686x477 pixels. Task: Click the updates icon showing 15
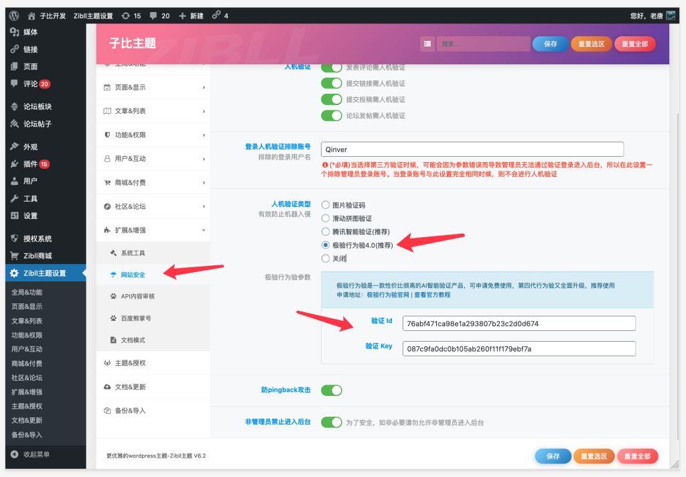click(x=126, y=16)
